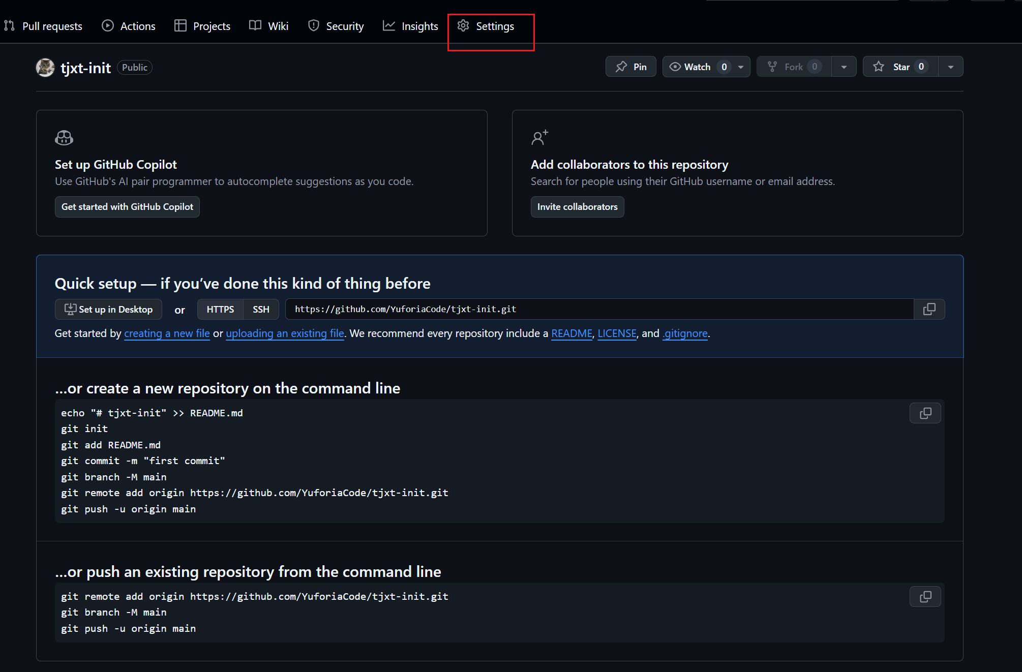Copy the new repository commands
The width and height of the screenshot is (1022, 672).
[925, 413]
